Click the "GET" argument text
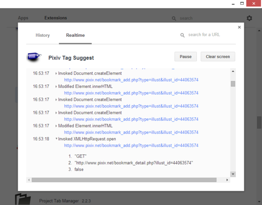Viewport: 262px width, 205px height. pyautogui.click(x=80, y=156)
